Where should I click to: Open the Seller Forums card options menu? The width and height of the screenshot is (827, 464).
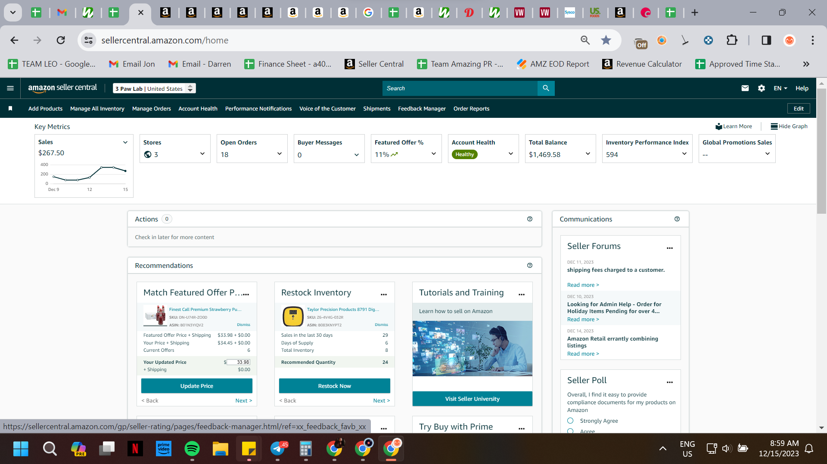[670, 248]
